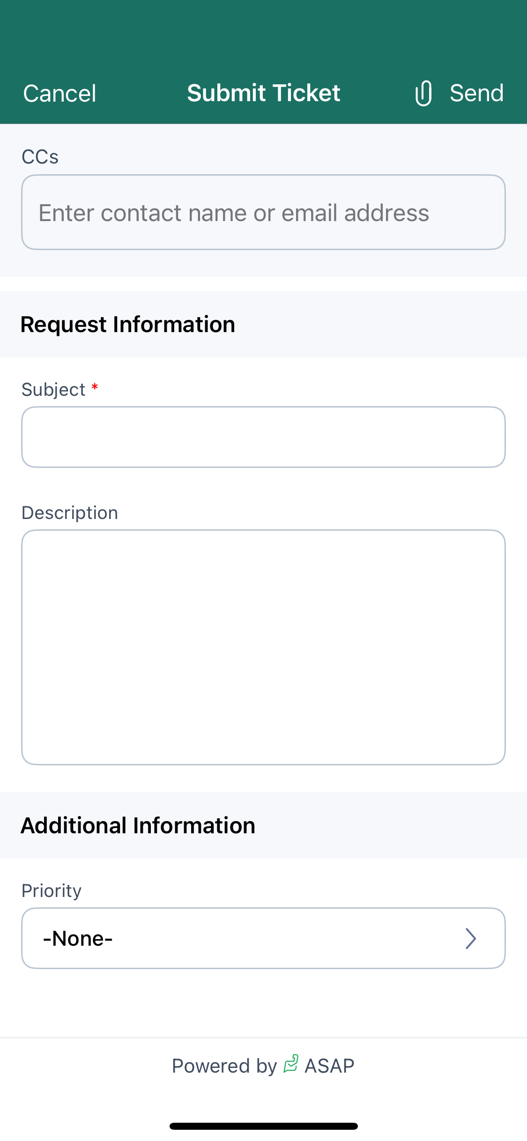The image size is (527, 1141).
Task: Tap the paperclip attachment icon
Action: (423, 93)
